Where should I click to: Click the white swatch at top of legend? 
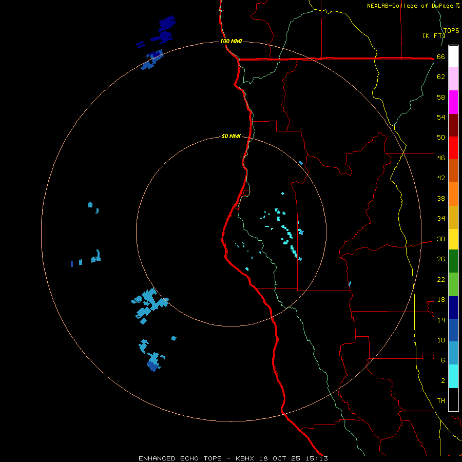tap(453, 56)
